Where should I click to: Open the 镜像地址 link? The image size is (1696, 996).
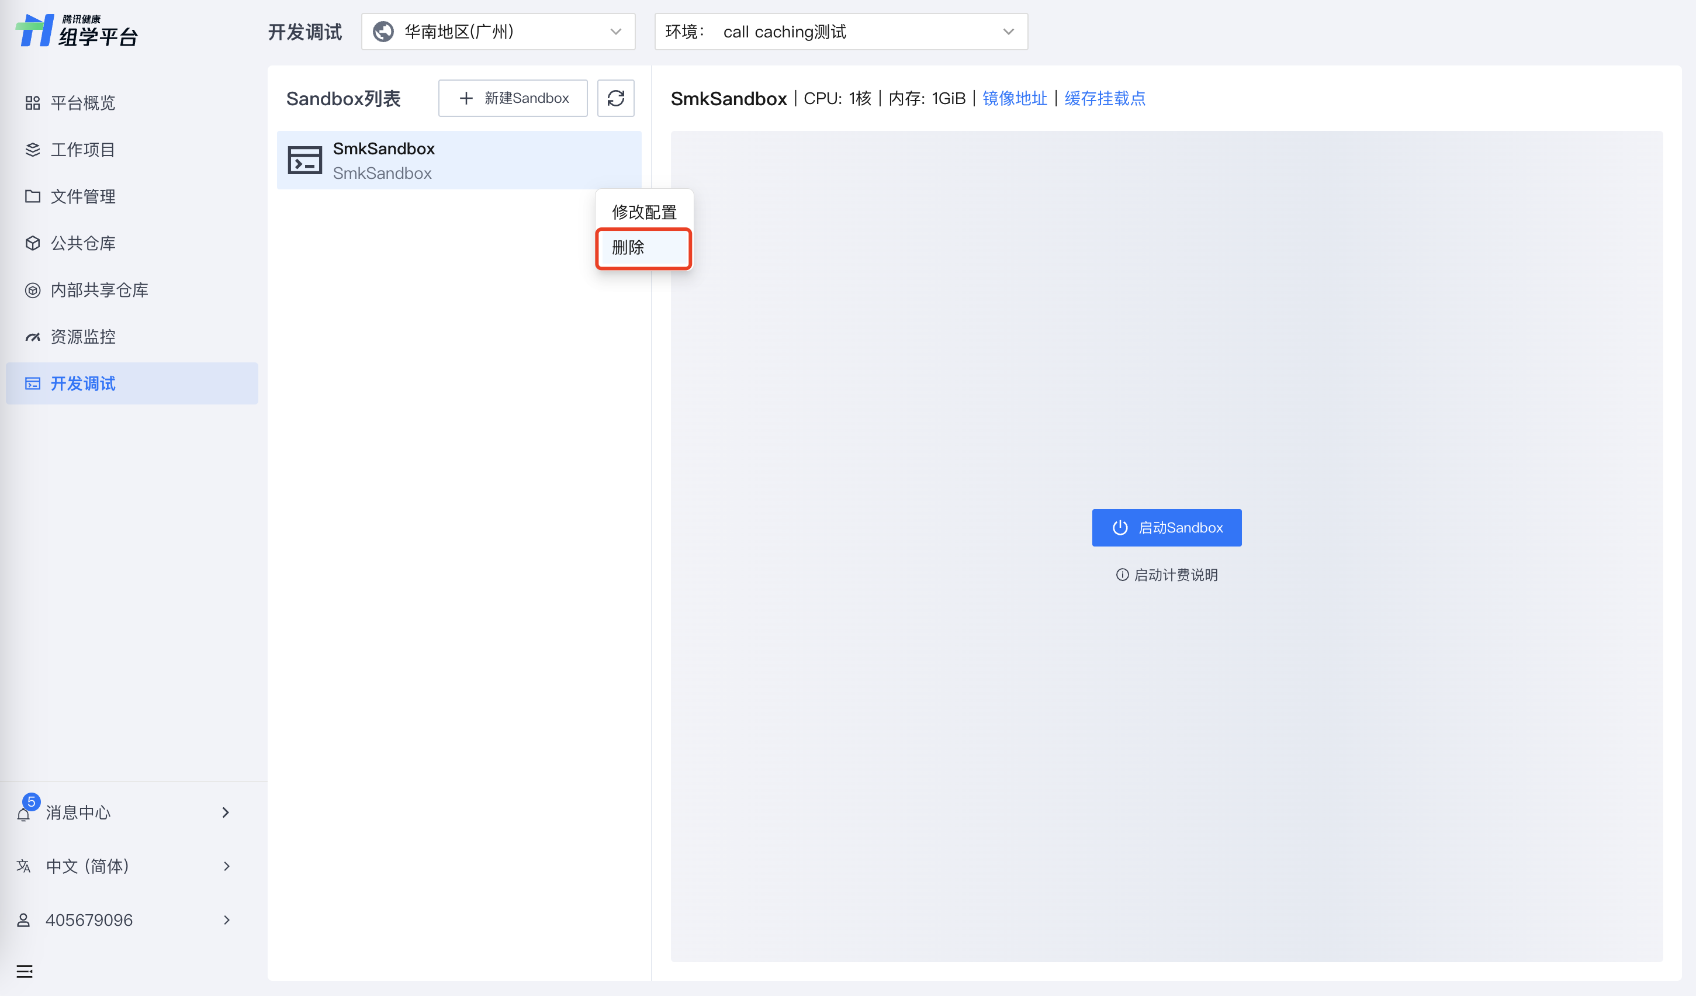point(1014,98)
